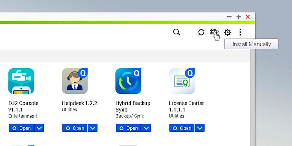
Task: Click the DJ2 Console app icon
Action: coord(21,81)
